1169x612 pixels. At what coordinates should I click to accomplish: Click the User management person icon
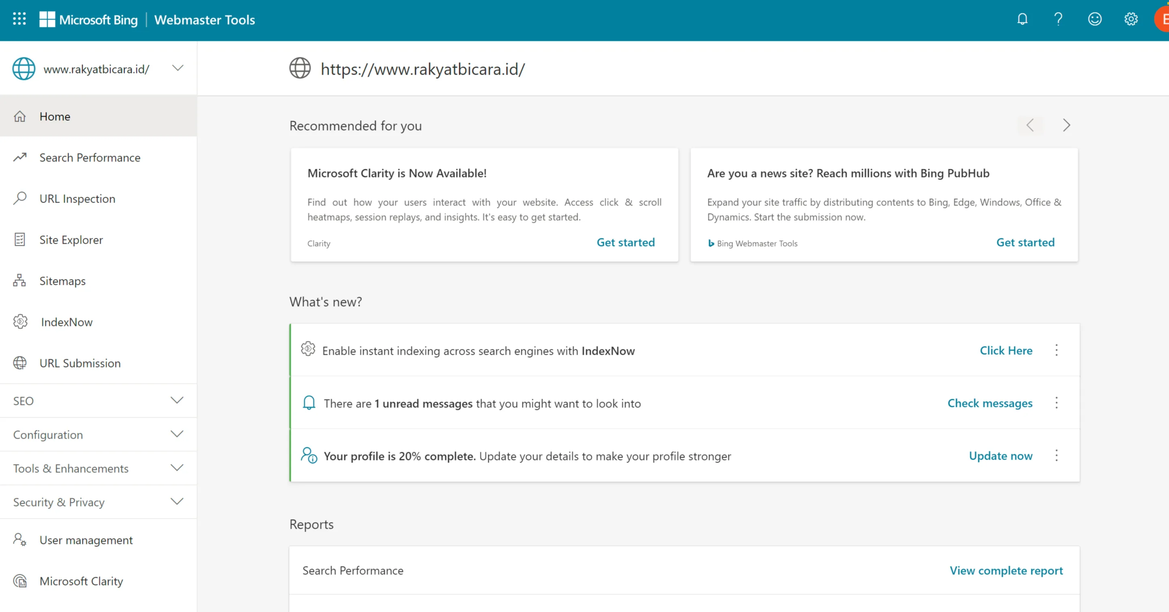coord(19,539)
